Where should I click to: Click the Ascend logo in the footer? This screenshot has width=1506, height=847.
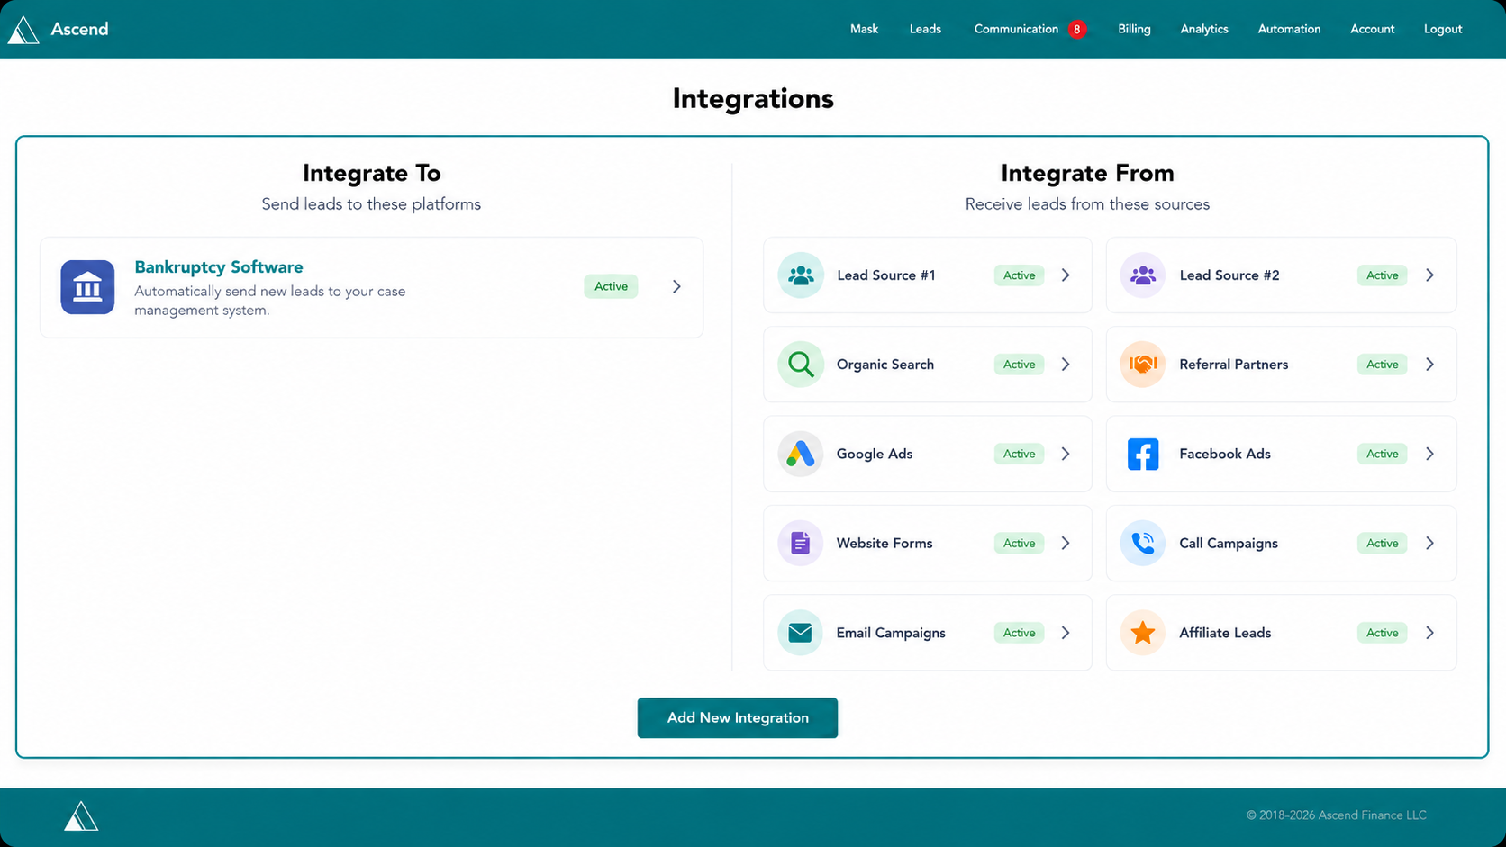click(81, 815)
